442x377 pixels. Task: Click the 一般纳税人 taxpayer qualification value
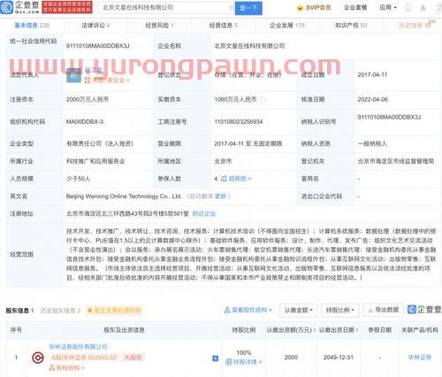pyautogui.click(x=372, y=143)
